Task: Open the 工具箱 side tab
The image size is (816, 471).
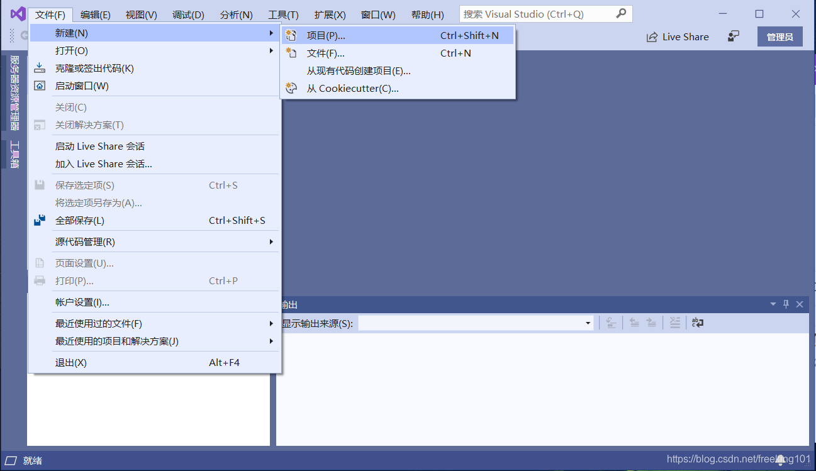Action: tap(15, 154)
